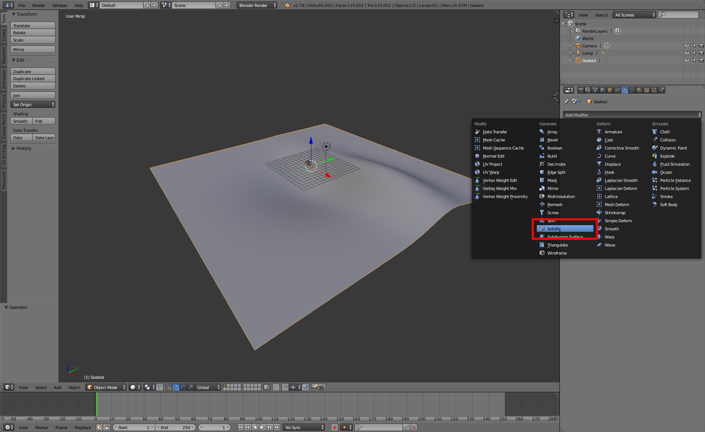Open the Constraints properties tab chain icon
This screenshot has width=705, height=432.
coord(617,90)
